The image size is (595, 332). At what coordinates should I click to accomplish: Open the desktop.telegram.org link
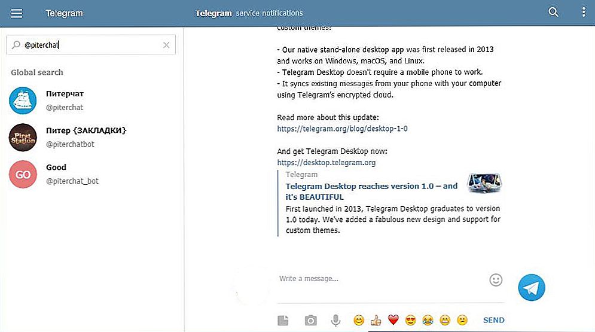click(327, 163)
